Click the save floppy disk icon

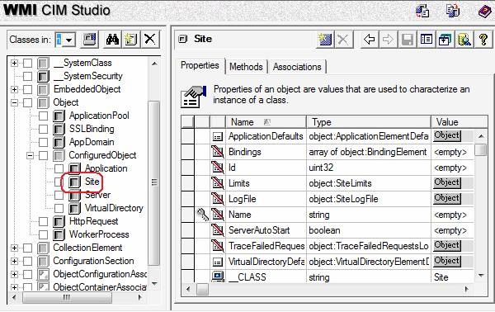[408, 40]
